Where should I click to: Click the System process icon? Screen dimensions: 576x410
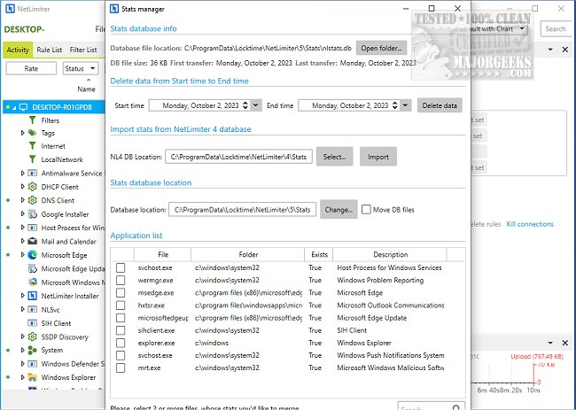[x=32, y=350]
